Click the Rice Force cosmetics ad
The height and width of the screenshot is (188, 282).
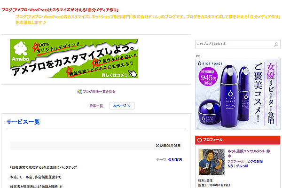(x=238, y=94)
